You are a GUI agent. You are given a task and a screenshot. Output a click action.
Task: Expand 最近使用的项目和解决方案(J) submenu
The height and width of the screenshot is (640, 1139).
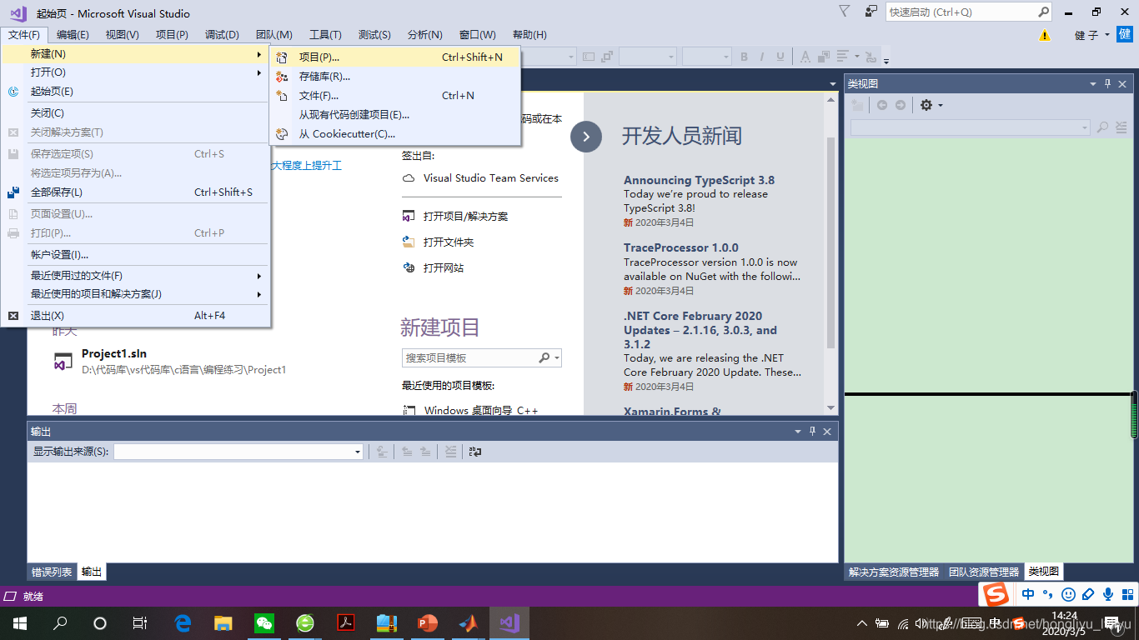135,294
